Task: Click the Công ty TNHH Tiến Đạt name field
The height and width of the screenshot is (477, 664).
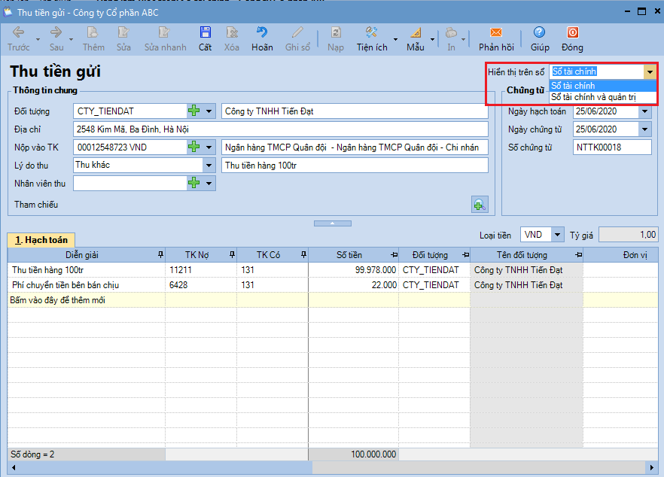Action: tap(355, 111)
